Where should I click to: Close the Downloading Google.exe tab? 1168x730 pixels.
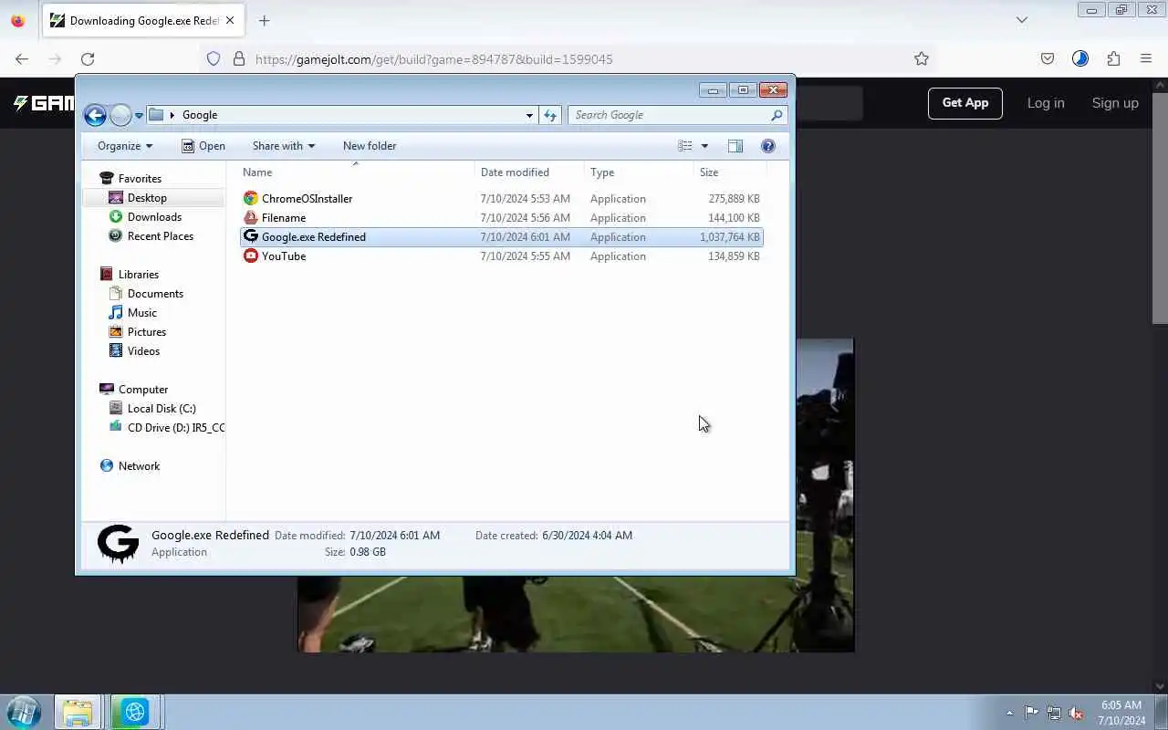point(230,20)
